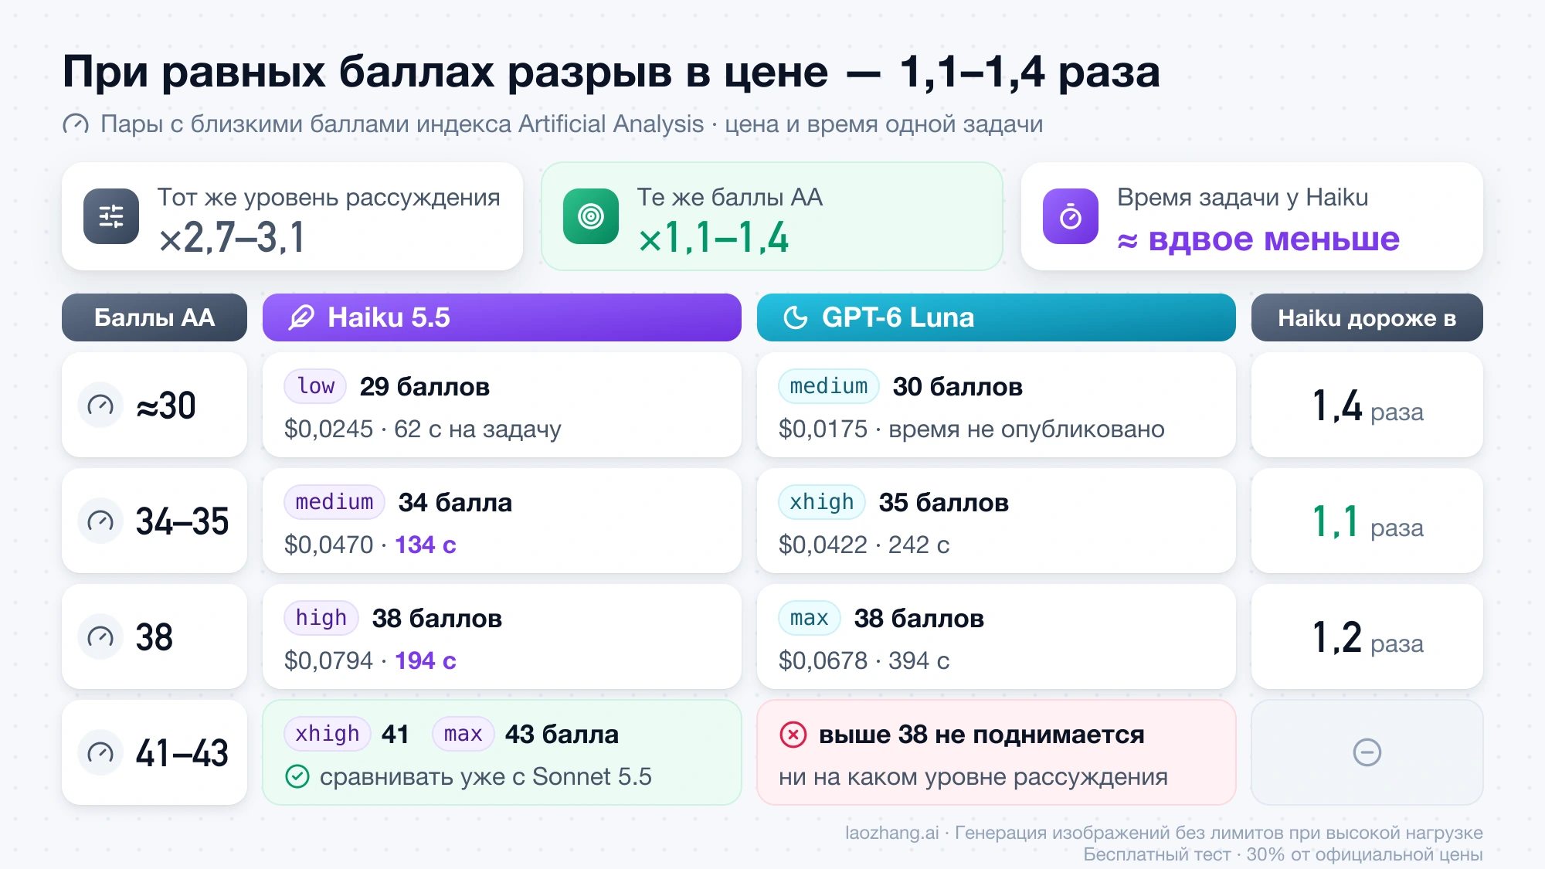Viewport: 1545px width, 869px height.
Task: Click the sliders icon in the reasoning-level card
Action: 111,216
